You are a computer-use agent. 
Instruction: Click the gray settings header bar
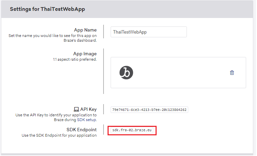pyautogui.click(x=127, y=9)
